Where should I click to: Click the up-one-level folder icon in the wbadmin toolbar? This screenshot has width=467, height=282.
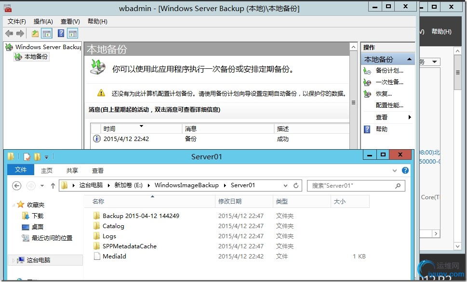pos(35,34)
